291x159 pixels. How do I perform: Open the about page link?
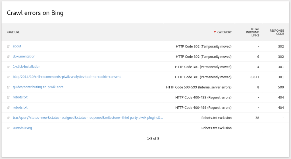point(17,46)
